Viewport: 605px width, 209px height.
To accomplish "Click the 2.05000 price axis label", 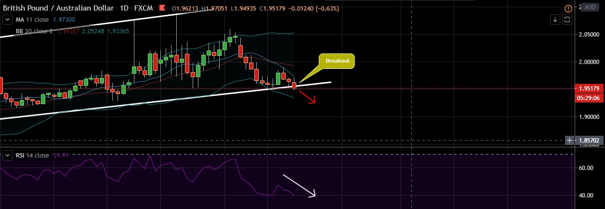I will pos(589,35).
